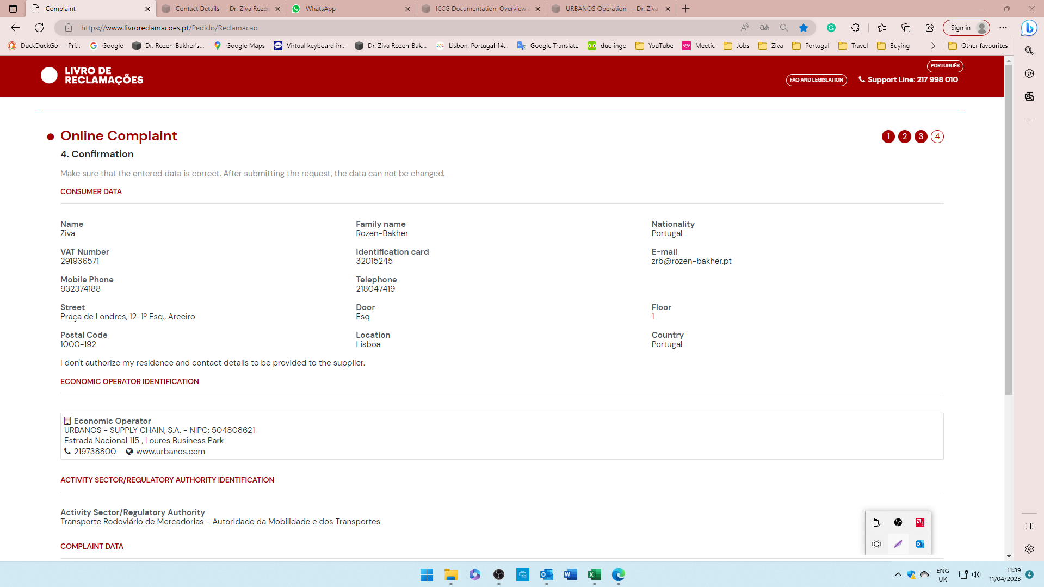1044x587 pixels.
Task: Collapse the hidden tray icons chevron
Action: (898, 574)
